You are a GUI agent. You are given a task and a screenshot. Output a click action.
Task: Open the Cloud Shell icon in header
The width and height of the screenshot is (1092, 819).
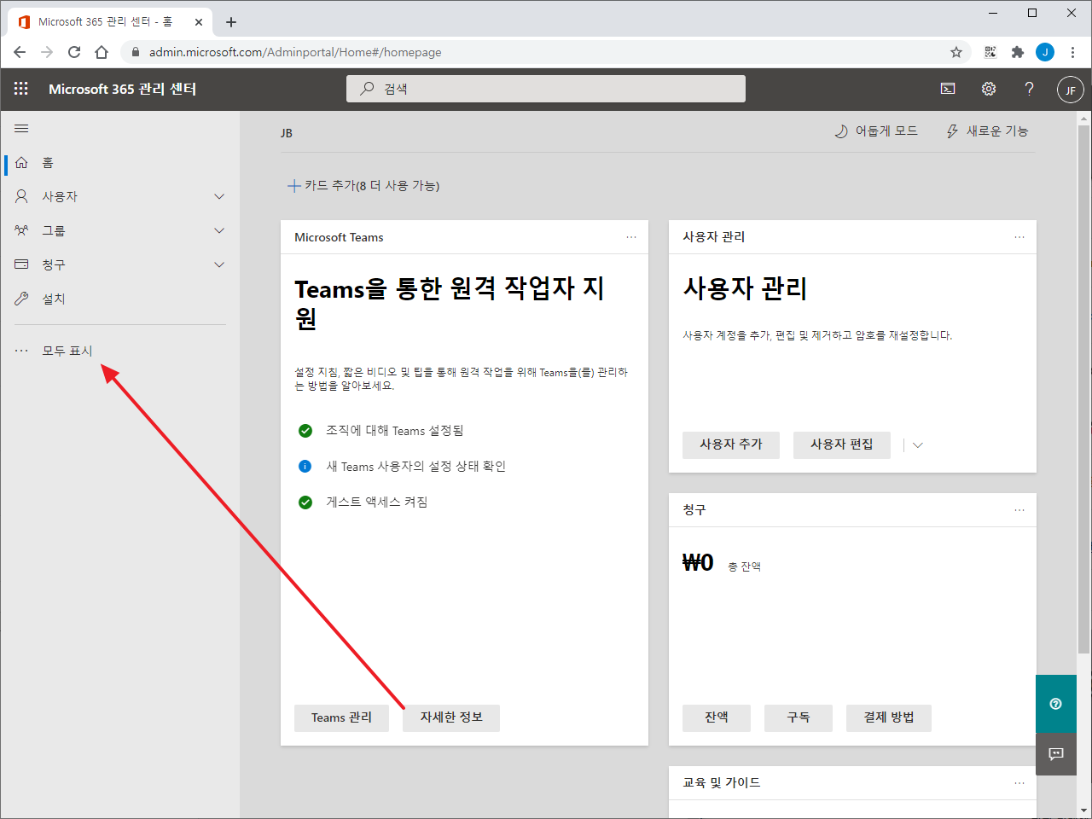(x=948, y=89)
